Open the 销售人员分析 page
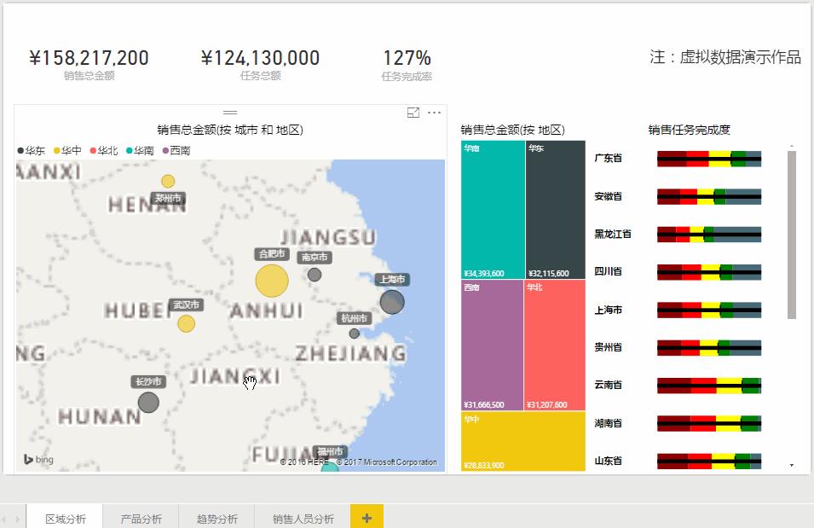The width and height of the screenshot is (814, 528). (x=302, y=516)
